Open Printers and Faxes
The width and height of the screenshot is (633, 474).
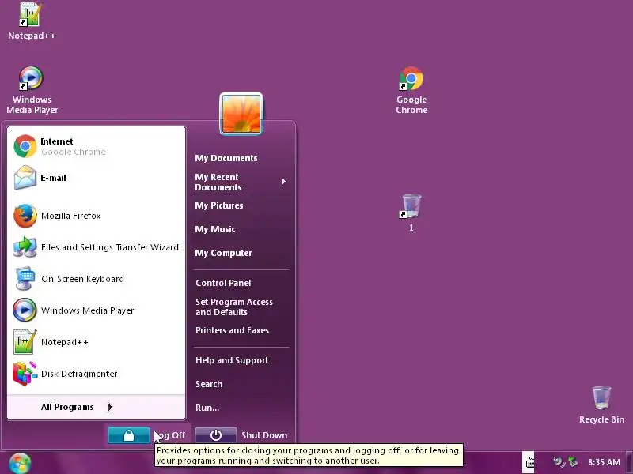(232, 330)
